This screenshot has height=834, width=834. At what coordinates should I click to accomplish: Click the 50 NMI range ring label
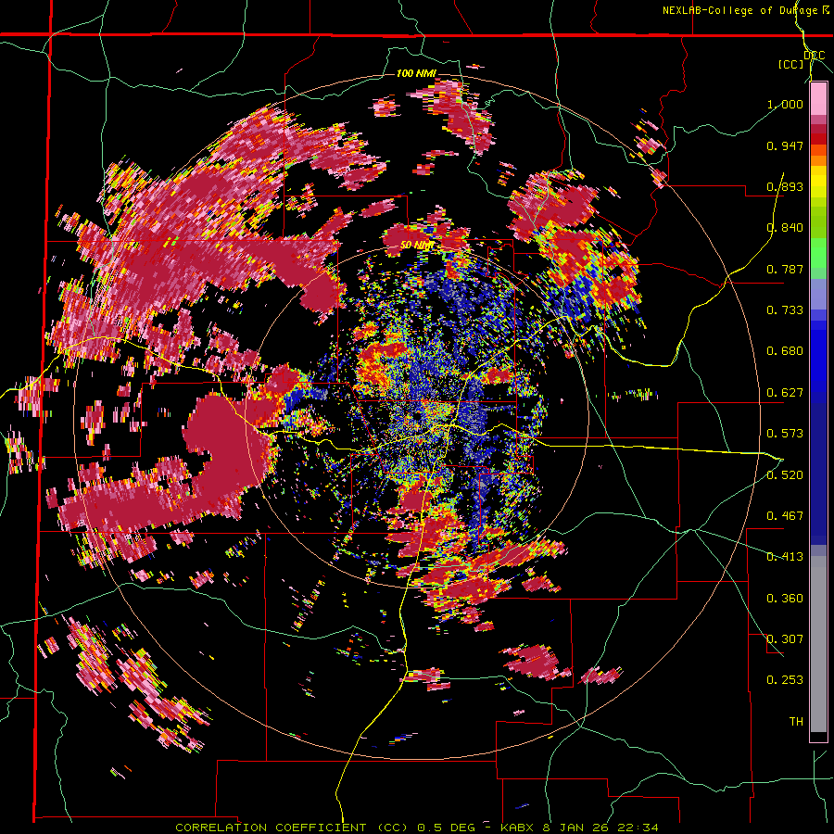(416, 246)
